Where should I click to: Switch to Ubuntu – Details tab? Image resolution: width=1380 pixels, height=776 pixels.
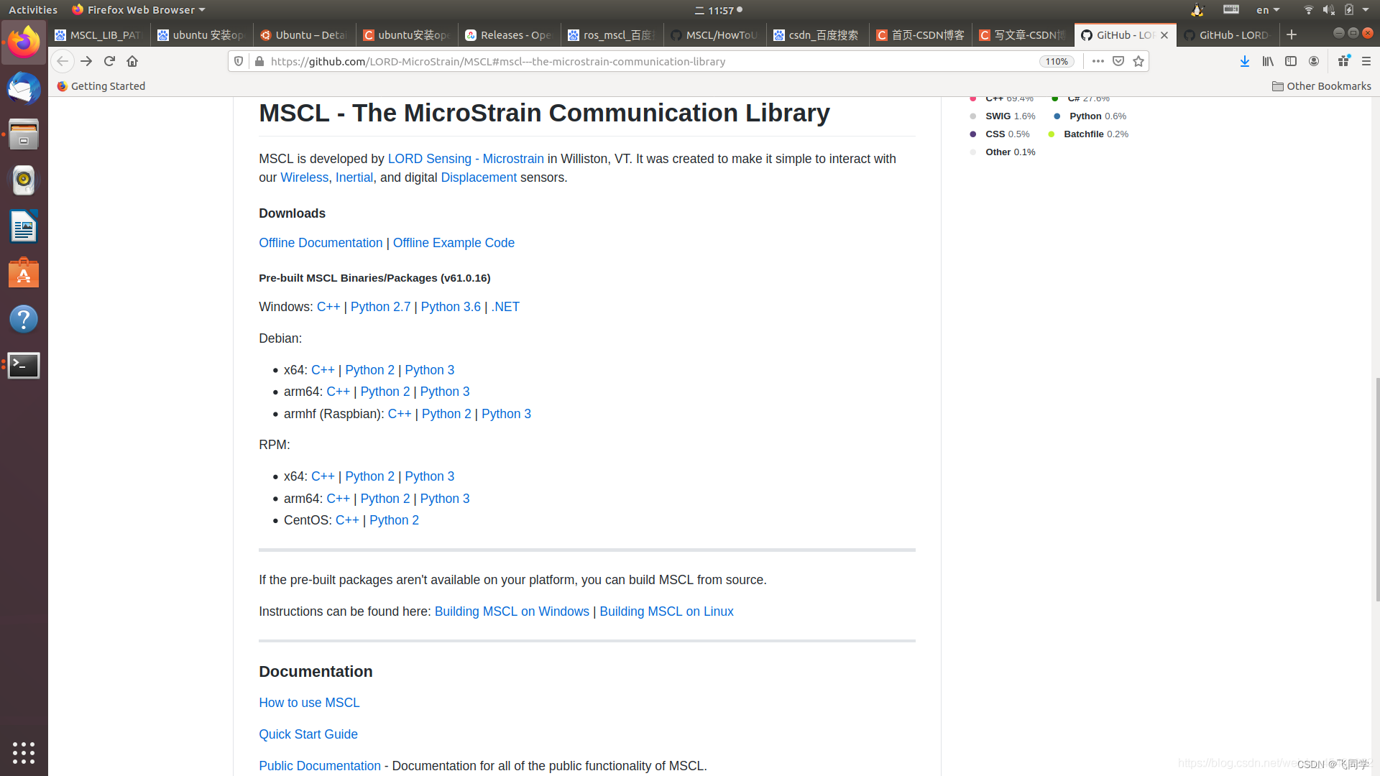click(304, 35)
